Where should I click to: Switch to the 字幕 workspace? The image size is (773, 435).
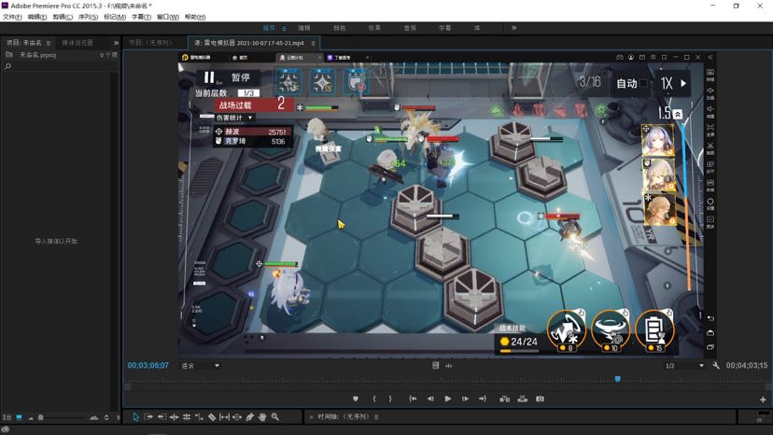pyautogui.click(x=444, y=28)
